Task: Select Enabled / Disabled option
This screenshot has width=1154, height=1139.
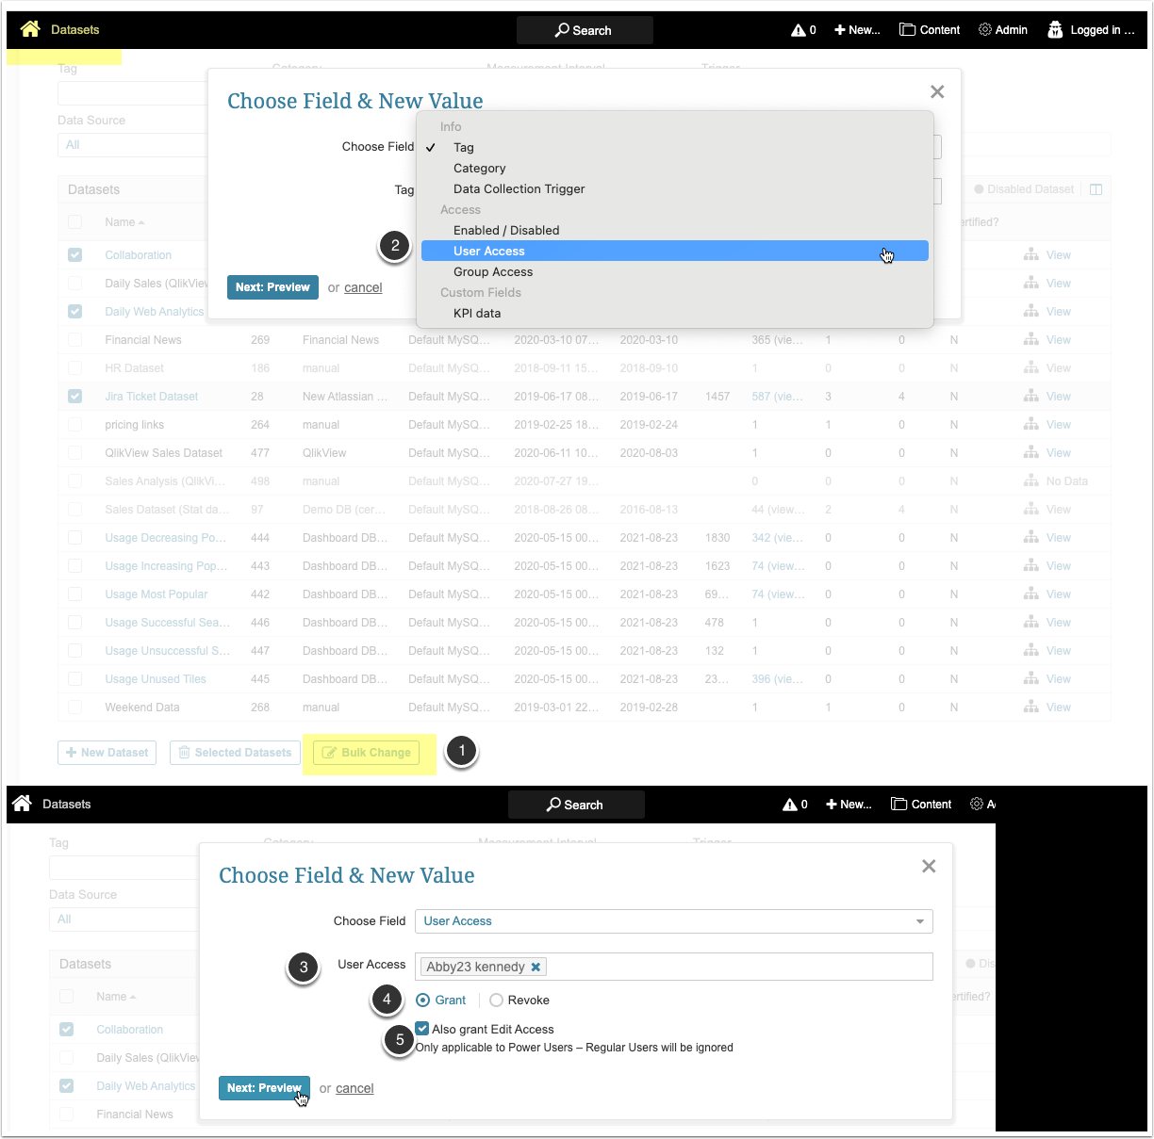Action: (675, 230)
